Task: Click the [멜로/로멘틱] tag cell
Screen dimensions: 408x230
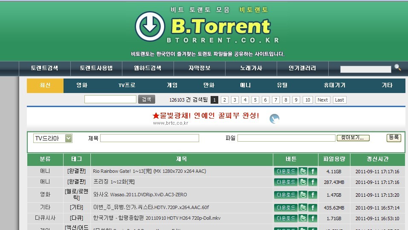Action: point(76,195)
